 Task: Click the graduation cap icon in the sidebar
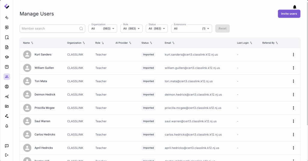(7, 57)
